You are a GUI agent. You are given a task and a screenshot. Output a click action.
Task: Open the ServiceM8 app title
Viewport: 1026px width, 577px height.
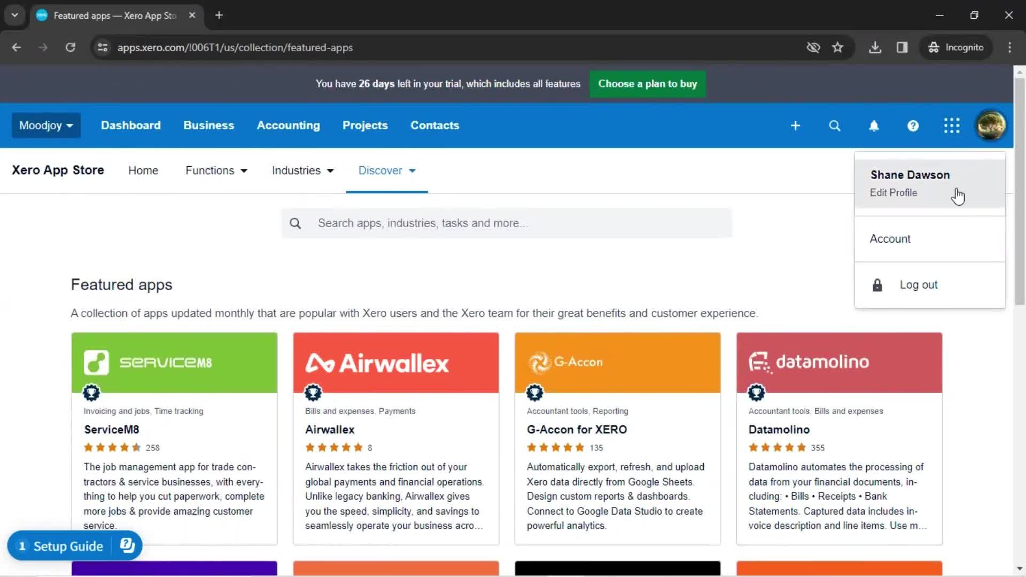111,430
